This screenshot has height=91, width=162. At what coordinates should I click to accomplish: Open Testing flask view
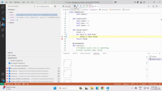(x=3, y=35)
